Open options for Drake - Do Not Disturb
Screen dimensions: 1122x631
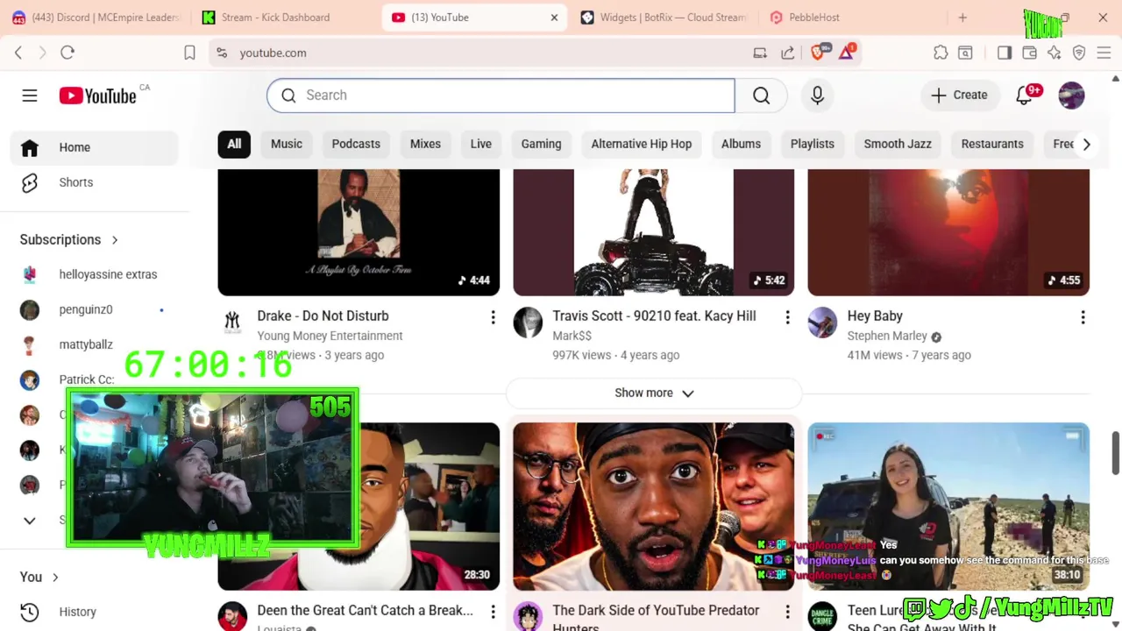493,317
